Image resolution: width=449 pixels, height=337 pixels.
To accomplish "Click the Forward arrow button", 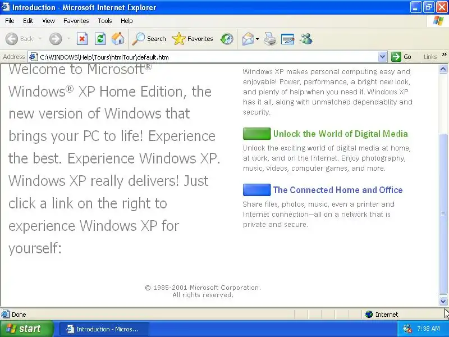I will click(x=56, y=39).
